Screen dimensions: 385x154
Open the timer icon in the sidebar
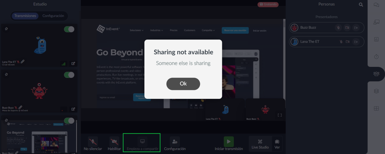(x=376, y=57)
